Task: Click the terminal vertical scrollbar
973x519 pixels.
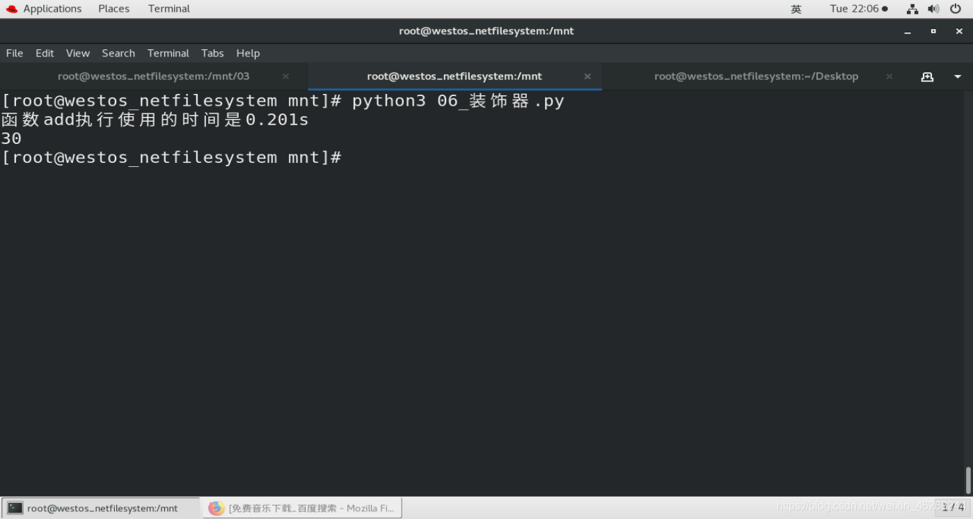Action: (968, 480)
